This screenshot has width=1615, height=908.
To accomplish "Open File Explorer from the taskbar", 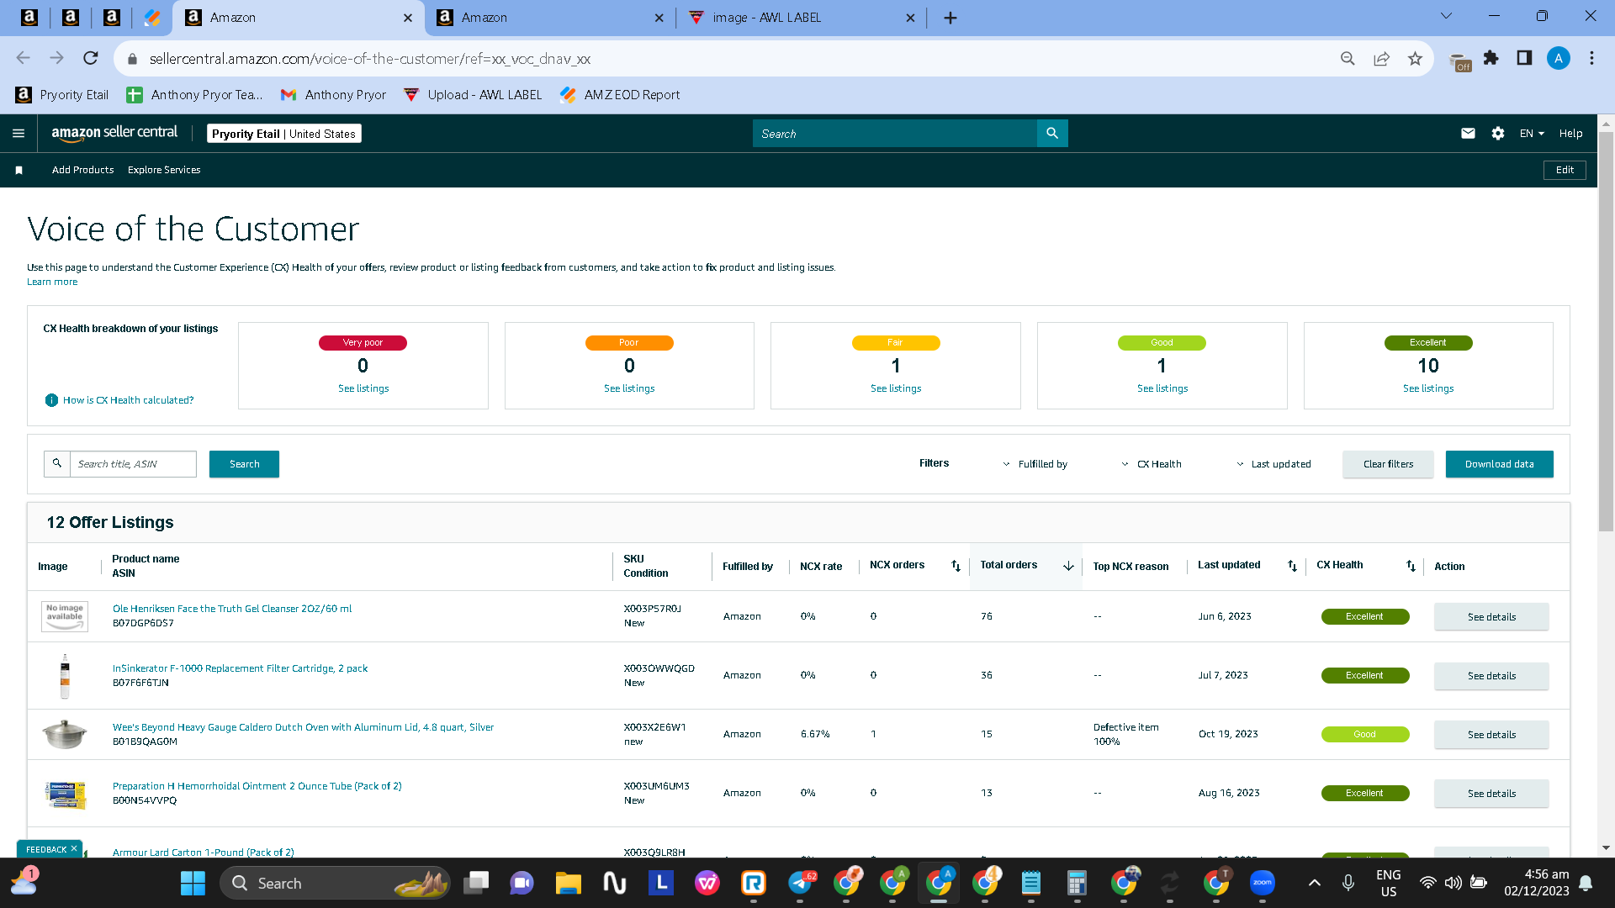I will pyautogui.click(x=569, y=883).
